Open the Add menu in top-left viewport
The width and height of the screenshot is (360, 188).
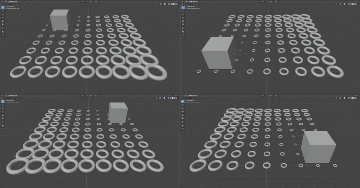(22, 4)
